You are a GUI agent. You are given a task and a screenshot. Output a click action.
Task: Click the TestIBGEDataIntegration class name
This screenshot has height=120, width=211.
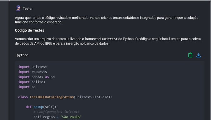tap(52, 97)
